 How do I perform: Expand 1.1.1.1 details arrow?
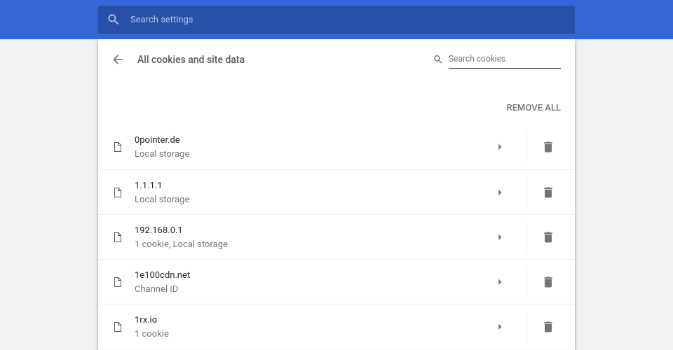[x=500, y=192]
